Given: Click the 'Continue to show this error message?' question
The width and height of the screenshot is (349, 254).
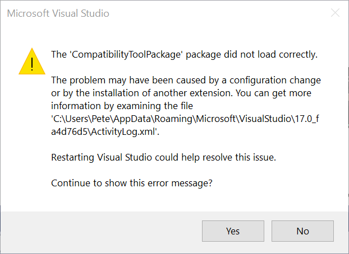Looking at the screenshot, I should (132, 183).
